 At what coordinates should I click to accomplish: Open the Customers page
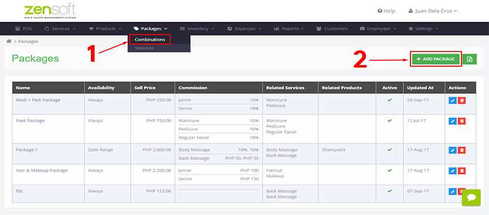pyautogui.click(x=332, y=29)
